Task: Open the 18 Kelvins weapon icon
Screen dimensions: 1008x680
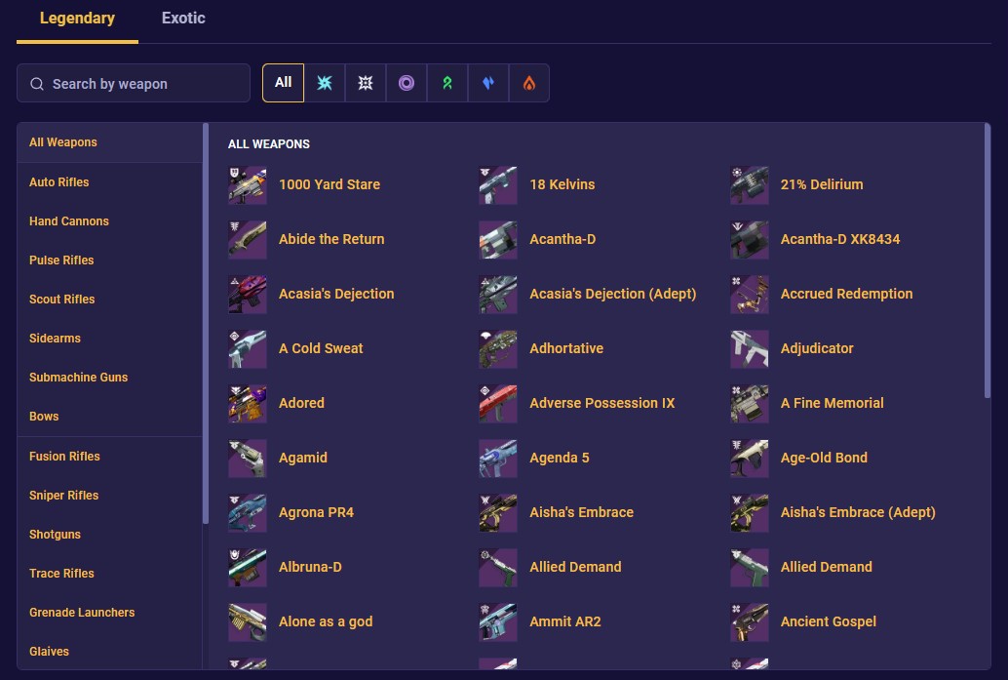Action: (x=498, y=185)
